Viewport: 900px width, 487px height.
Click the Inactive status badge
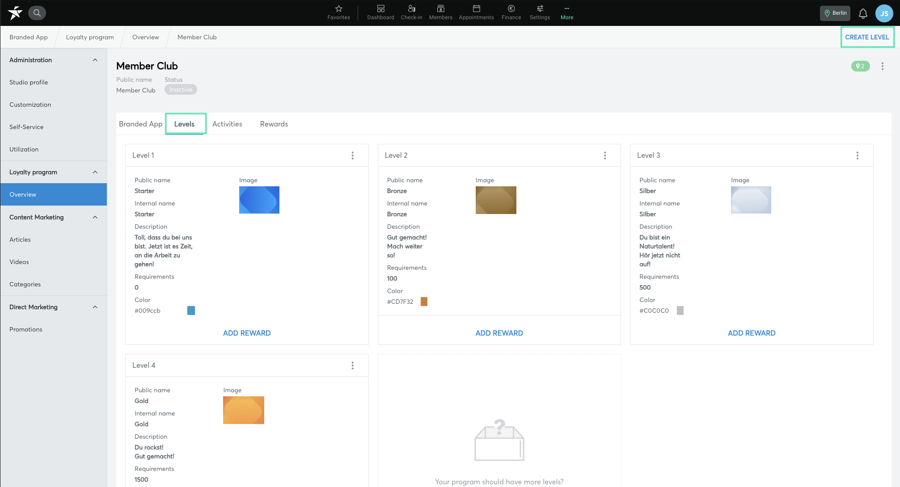[x=181, y=89]
